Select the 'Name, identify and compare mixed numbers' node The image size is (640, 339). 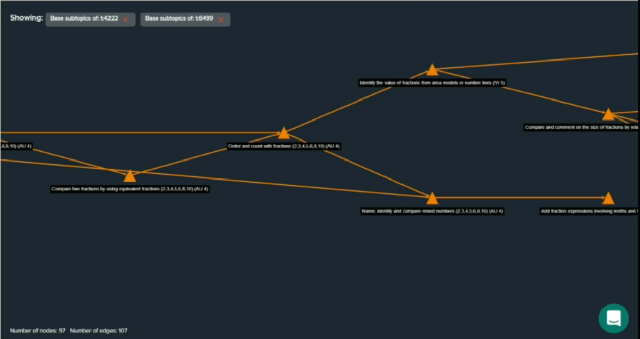click(432, 198)
